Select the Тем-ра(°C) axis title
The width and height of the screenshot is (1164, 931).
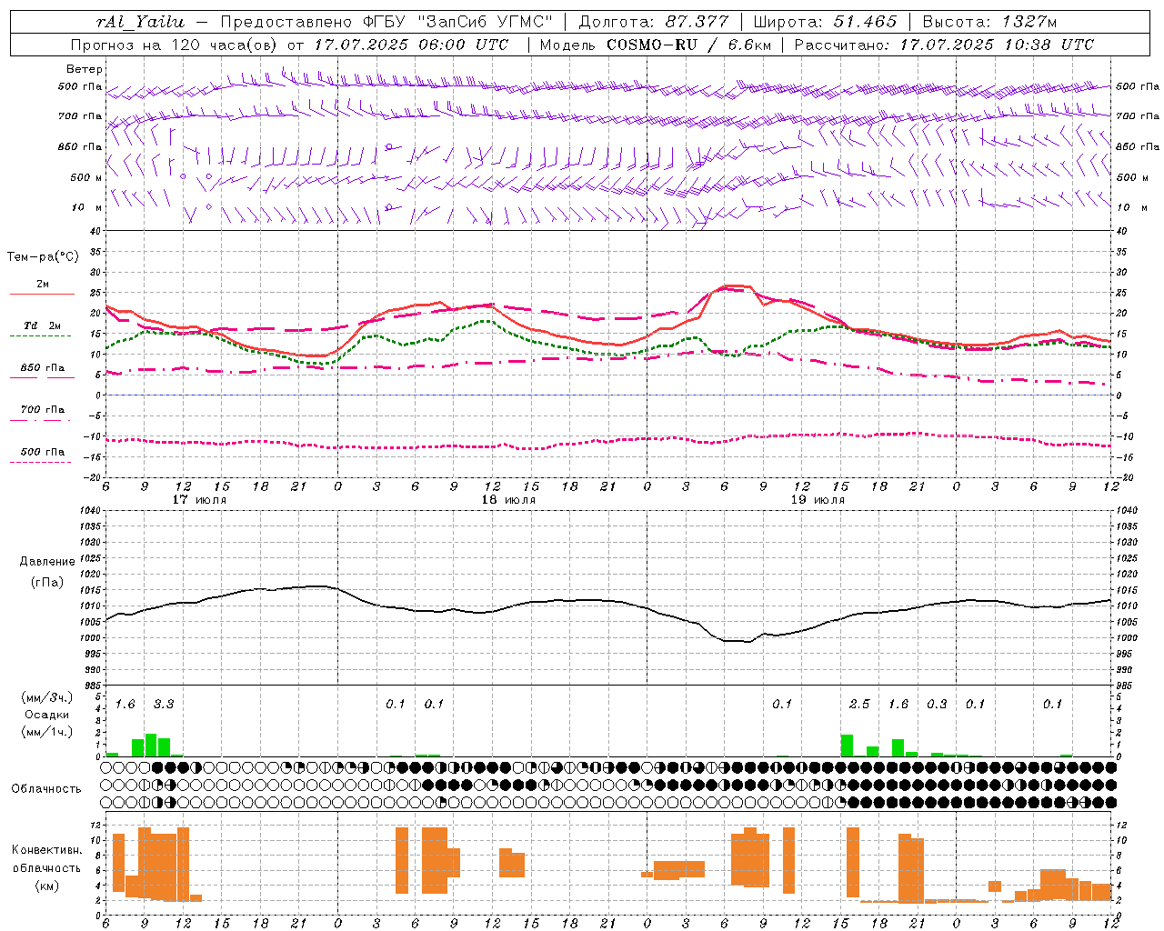43,257
